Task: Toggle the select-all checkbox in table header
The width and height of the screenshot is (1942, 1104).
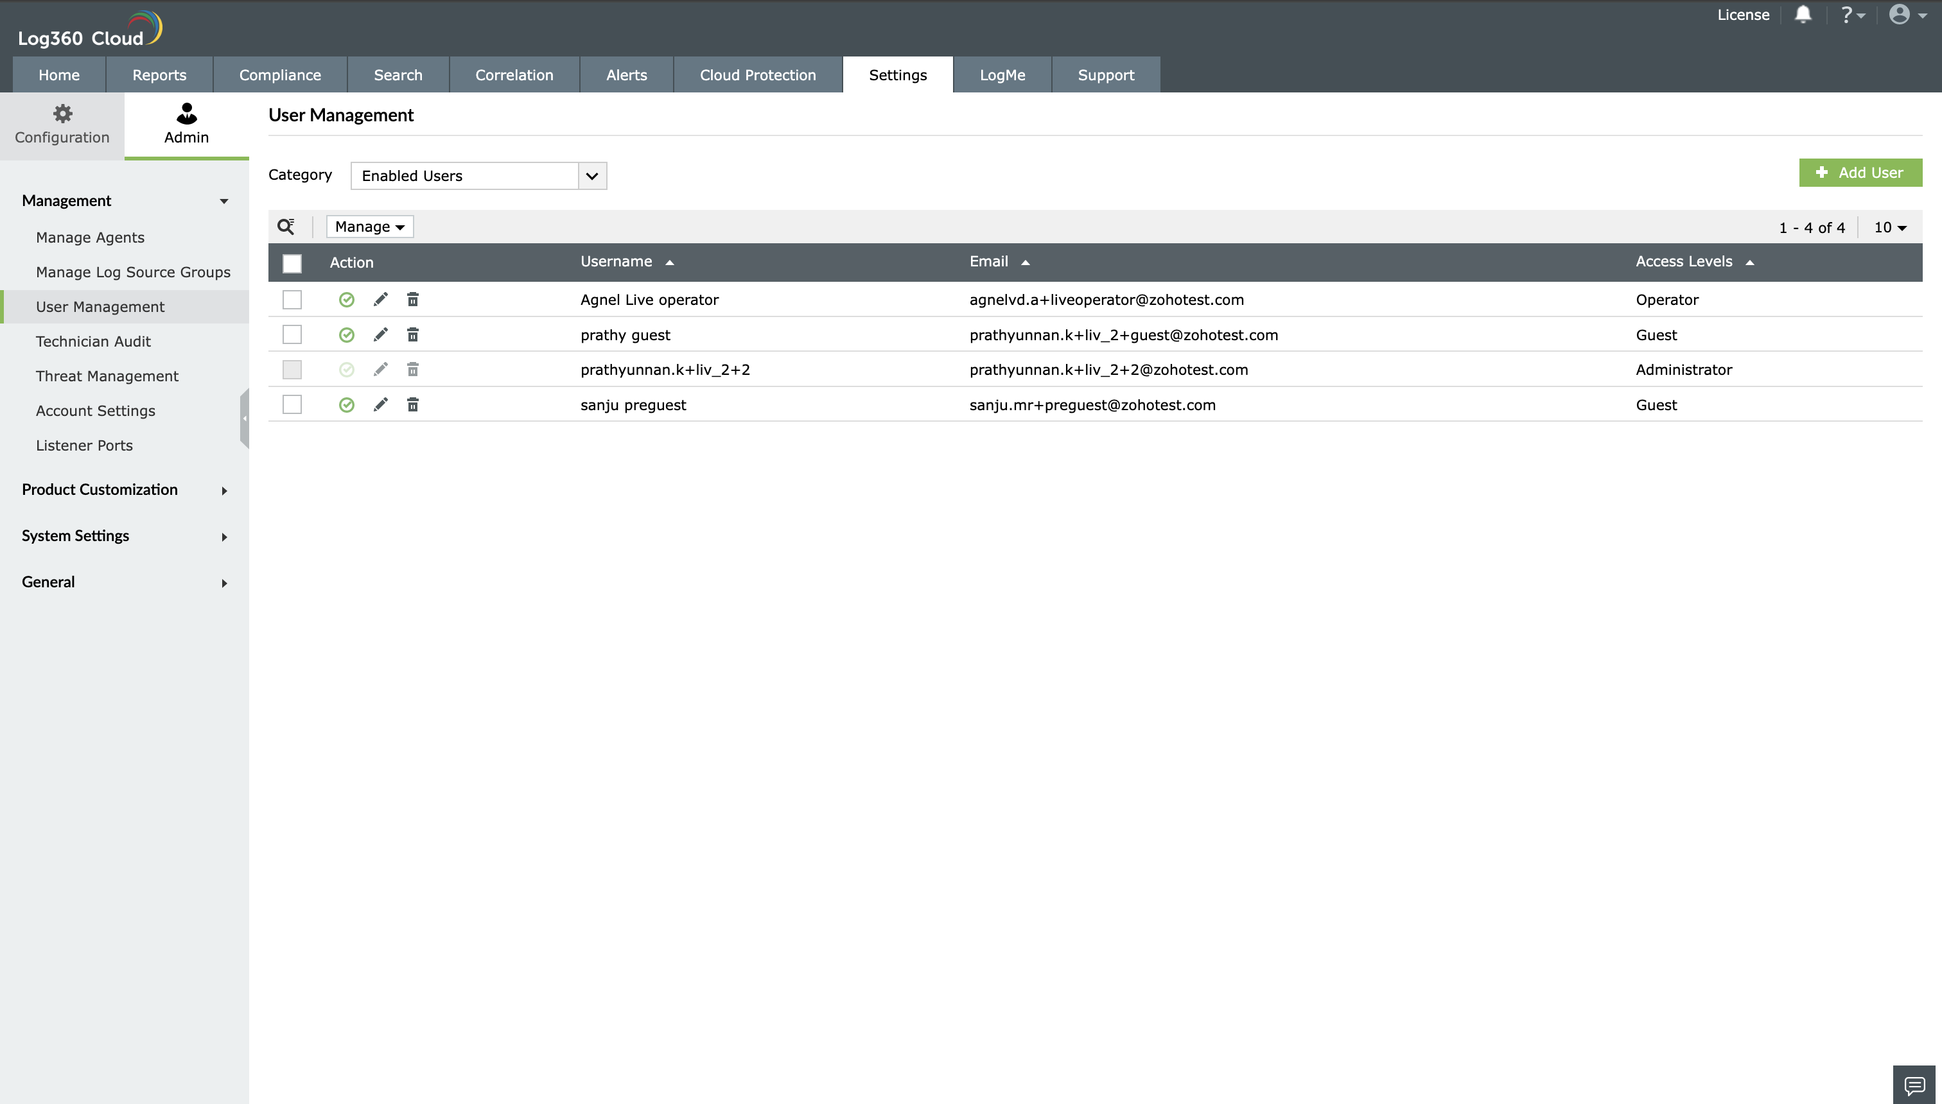Action: [292, 263]
